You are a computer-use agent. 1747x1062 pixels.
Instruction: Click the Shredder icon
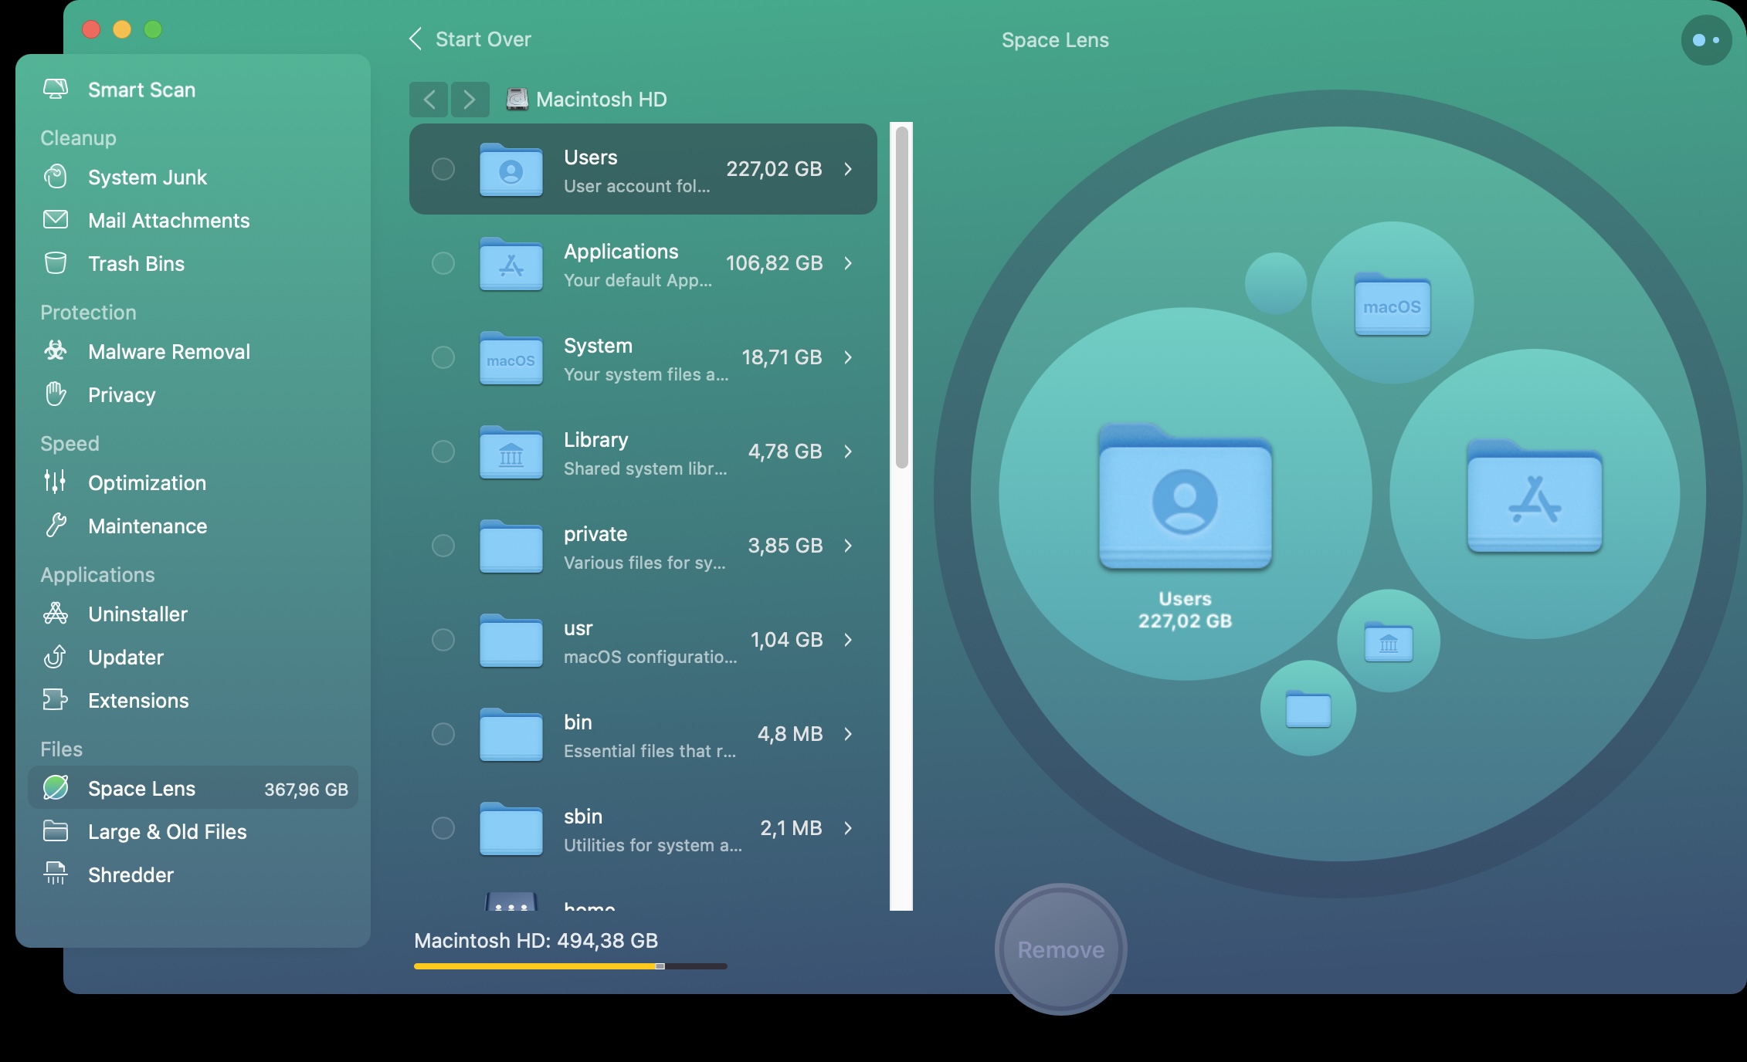(56, 874)
